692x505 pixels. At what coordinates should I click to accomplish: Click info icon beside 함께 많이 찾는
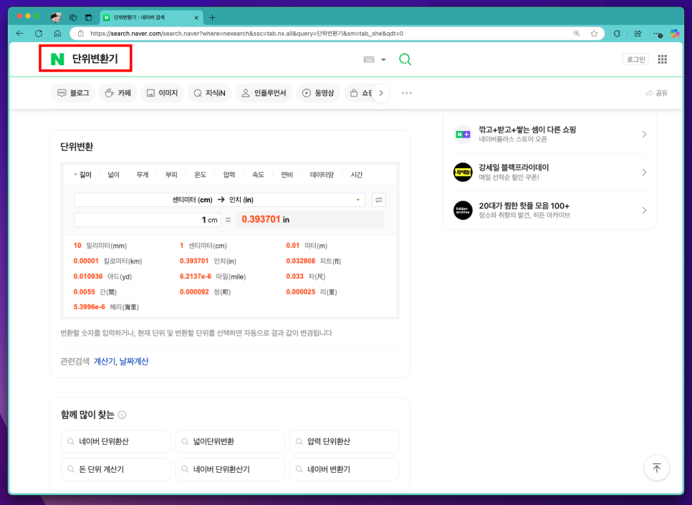[x=122, y=415]
